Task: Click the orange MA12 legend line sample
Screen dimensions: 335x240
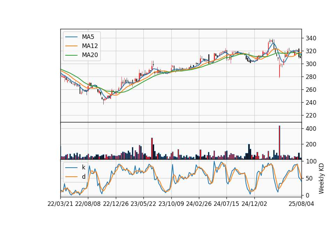Action: click(x=71, y=46)
